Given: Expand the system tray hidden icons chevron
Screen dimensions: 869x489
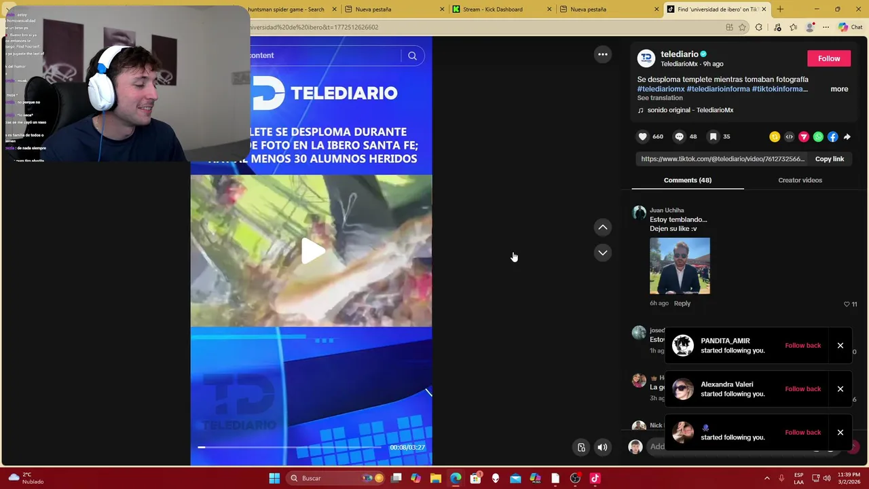Looking at the screenshot, I should coord(766,478).
